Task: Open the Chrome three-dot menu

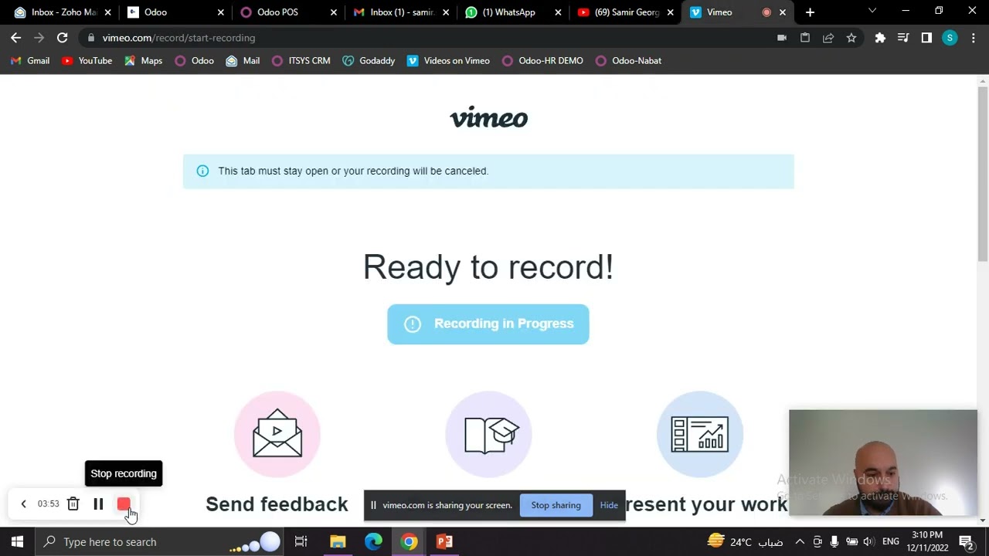Action: (x=973, y=37)
